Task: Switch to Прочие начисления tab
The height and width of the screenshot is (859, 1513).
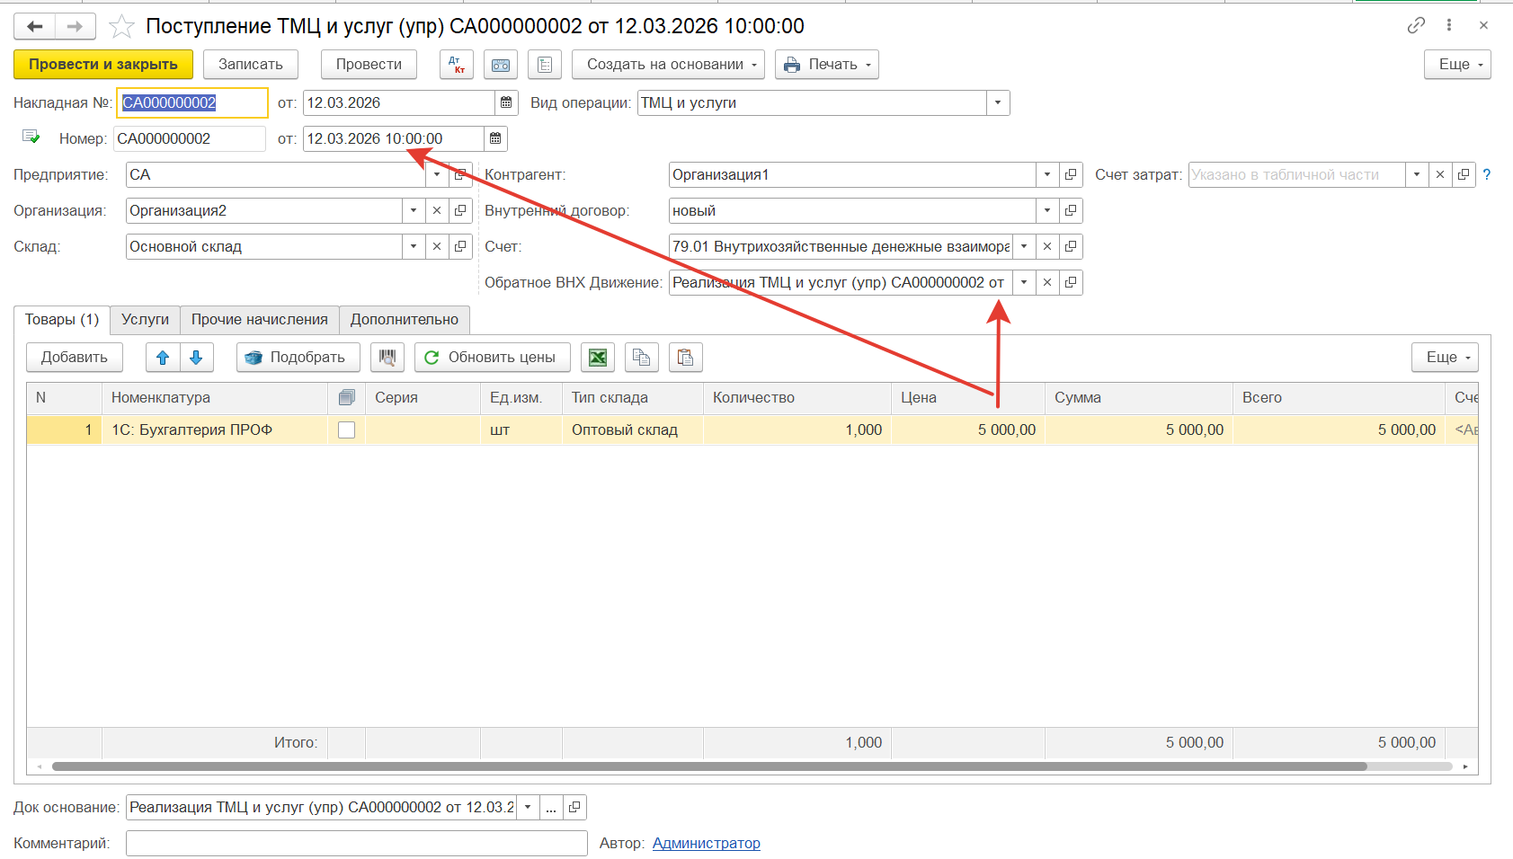Action: tap(260, 320)
